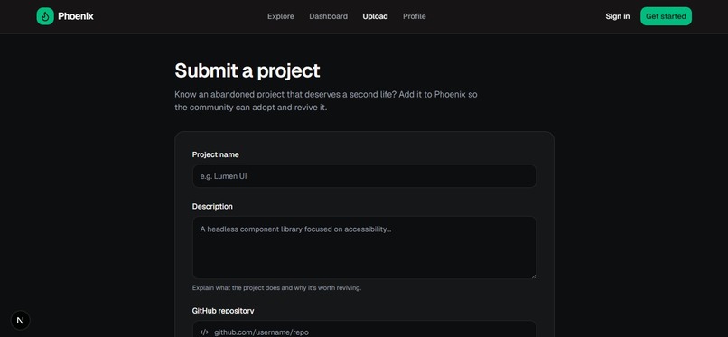The width and height of the screenshot is (728, 337).
Task: Click the Get started button
Action: 666,16
